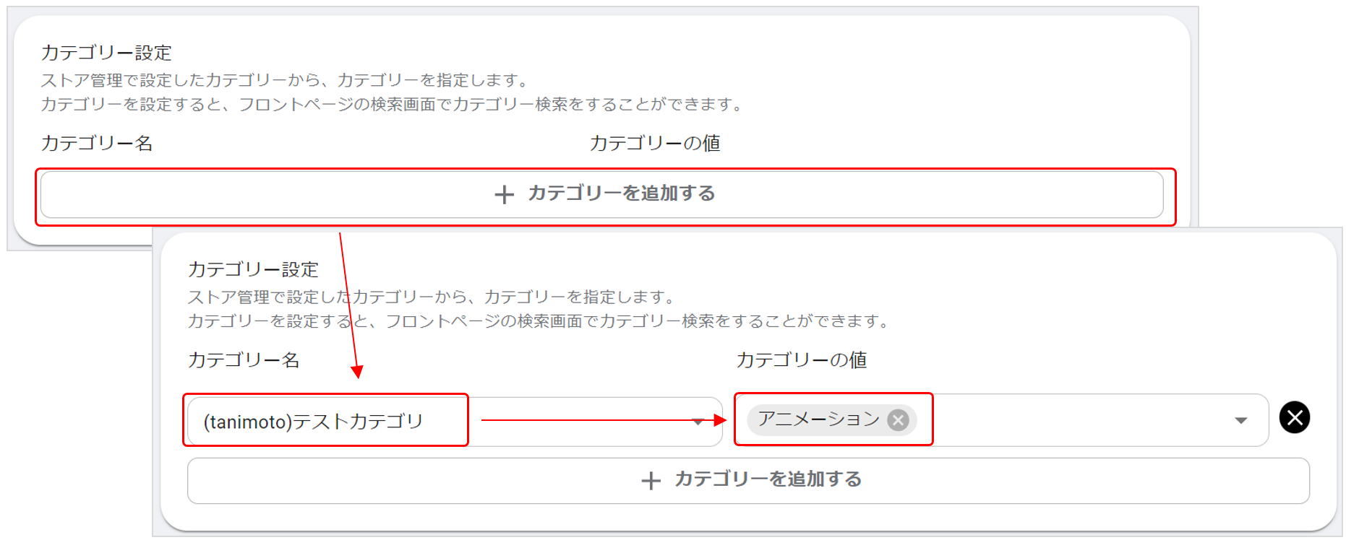1346x540 pixels.
Task: Select the アニメーション value chip
Action: [818, 419]
